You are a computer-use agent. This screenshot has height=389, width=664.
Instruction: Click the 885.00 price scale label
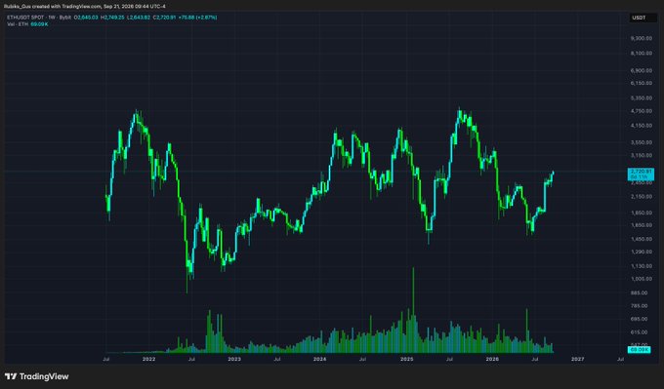[x=639, y=292]
